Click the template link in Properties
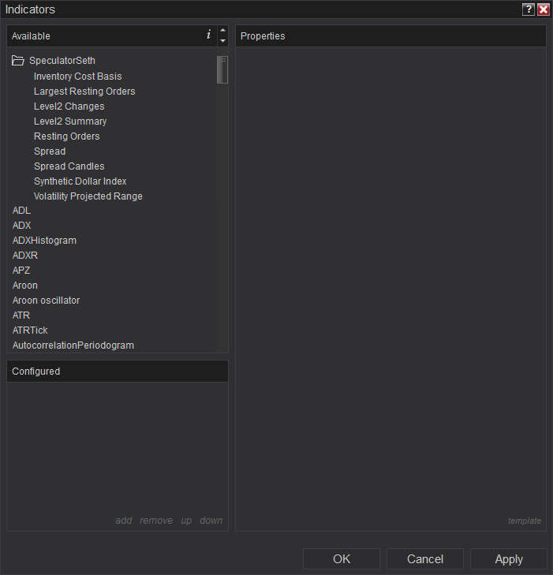Viewport: 553px width, 575px height. pyautogui.click(x=525, y=521)
